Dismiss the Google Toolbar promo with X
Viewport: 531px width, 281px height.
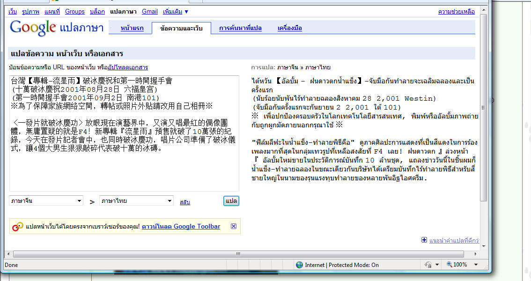point(234,226)
